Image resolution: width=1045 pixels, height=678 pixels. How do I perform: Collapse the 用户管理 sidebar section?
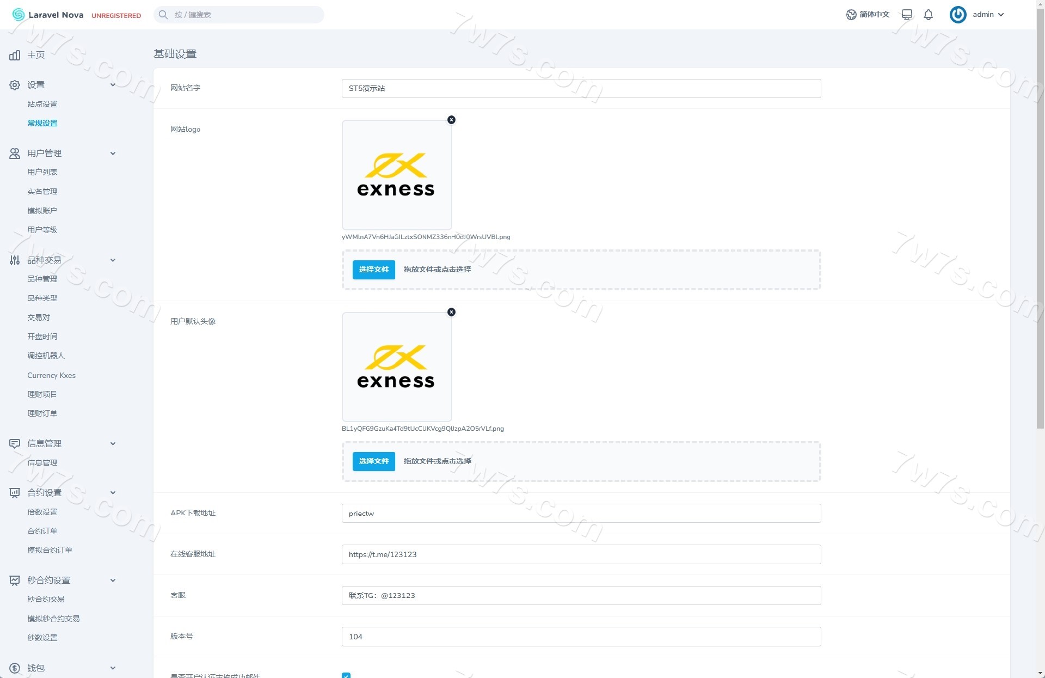coord(113,154)
